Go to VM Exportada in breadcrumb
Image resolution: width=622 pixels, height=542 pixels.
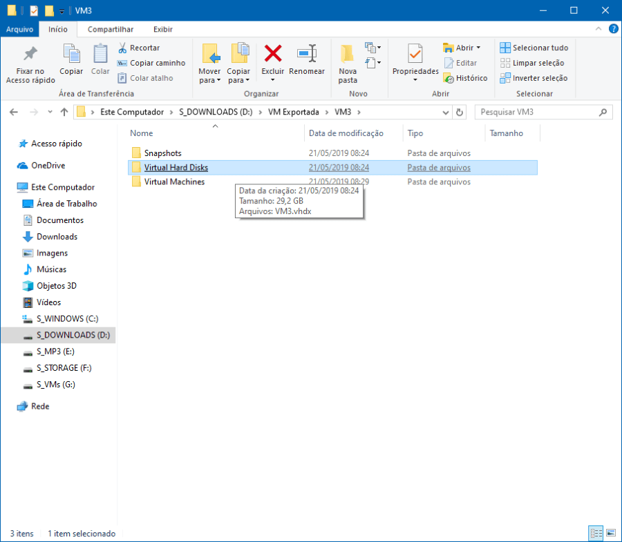tap(294, 112)
